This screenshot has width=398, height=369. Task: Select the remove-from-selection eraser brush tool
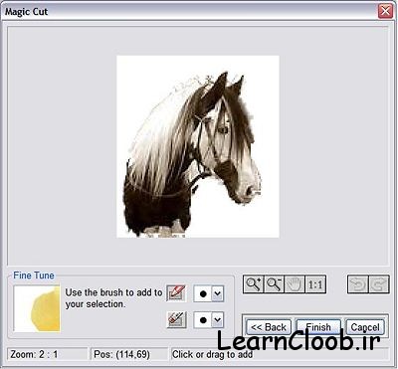tap(176, 320)
